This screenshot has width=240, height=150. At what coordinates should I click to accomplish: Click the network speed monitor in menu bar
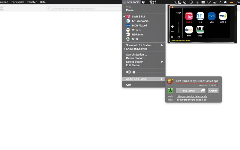click(x=152, y=2)
